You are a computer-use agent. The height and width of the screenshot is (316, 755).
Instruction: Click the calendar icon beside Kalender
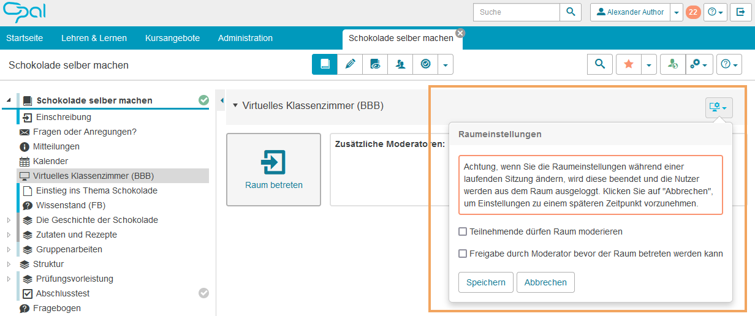[25, 161]
